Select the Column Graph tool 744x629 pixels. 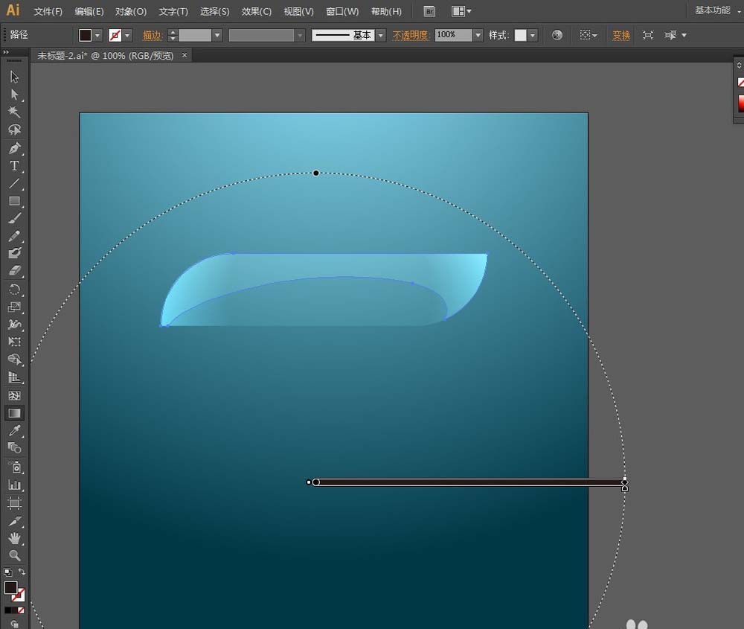click(14, 485)
